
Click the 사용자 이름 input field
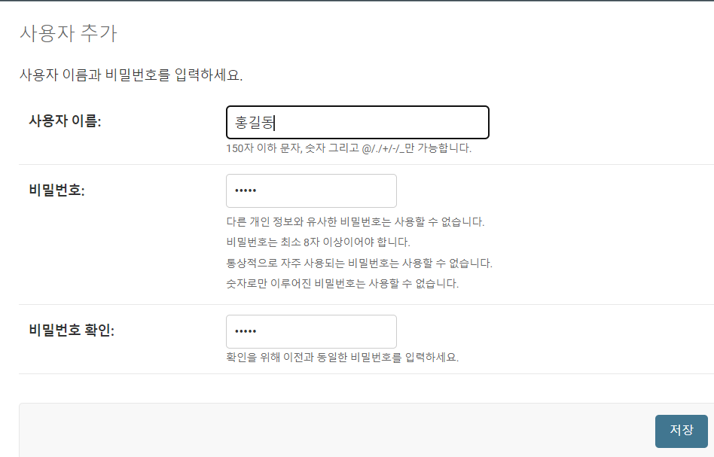click(358, 123)
